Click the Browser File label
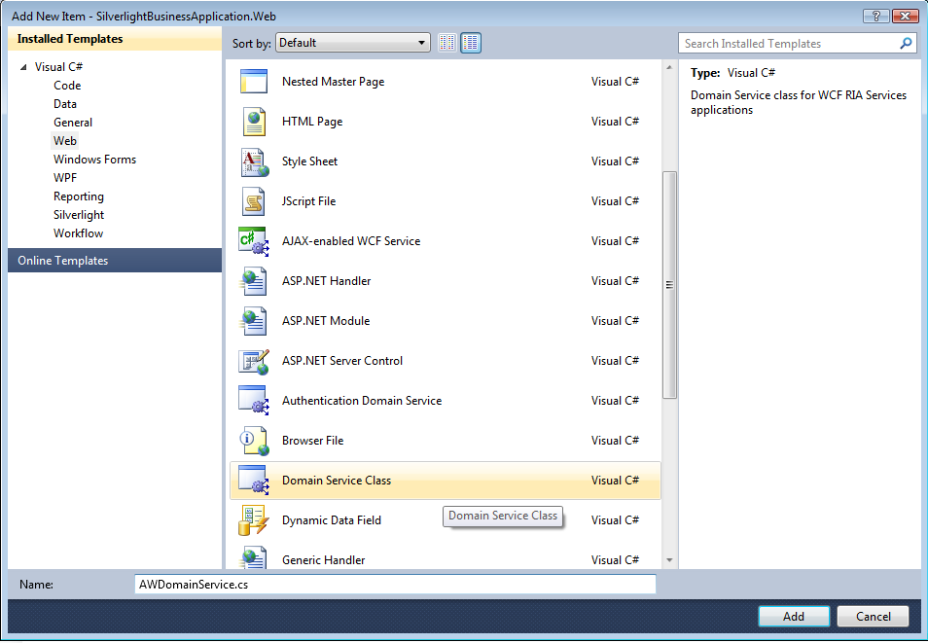The image size is (928, 643). coord(312,441)
